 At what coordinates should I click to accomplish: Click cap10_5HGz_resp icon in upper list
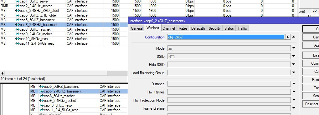point(18,39)
